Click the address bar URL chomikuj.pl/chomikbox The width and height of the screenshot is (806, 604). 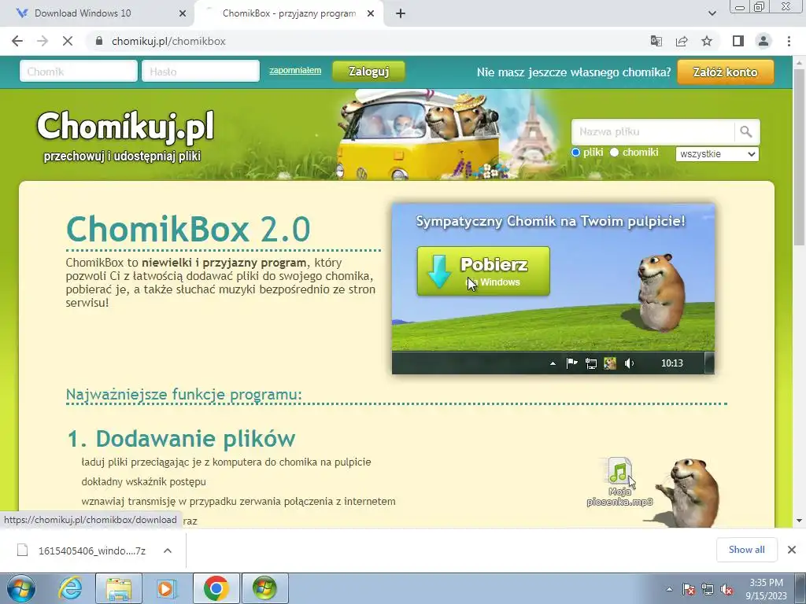click(168, 41)
